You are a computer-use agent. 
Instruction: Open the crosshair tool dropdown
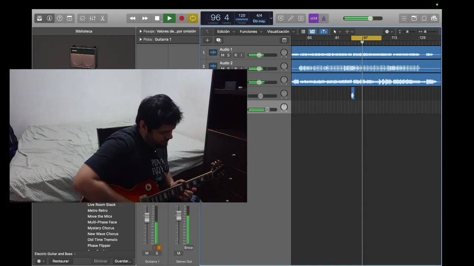coord(349,31)
